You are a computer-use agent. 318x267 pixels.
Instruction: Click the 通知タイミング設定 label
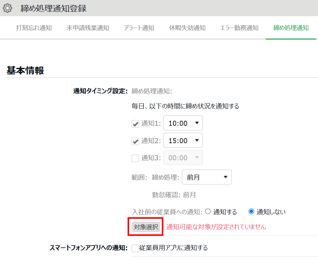101,91
